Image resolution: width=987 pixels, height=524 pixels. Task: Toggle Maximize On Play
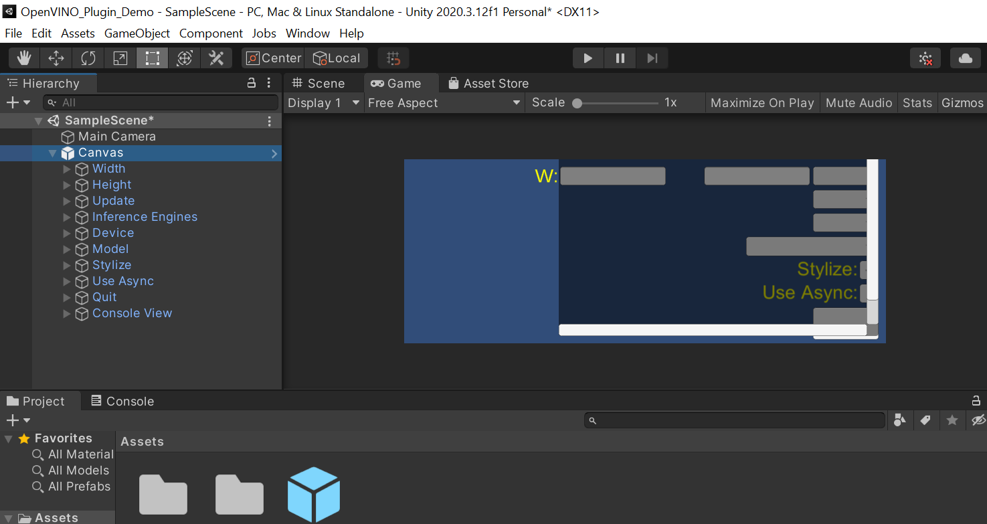tap(762, 102)
